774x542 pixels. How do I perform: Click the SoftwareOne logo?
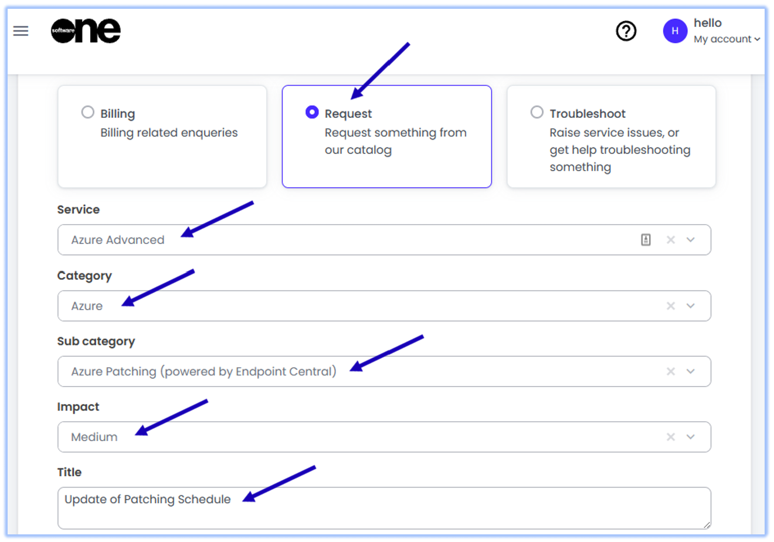(x=86, y=31)
